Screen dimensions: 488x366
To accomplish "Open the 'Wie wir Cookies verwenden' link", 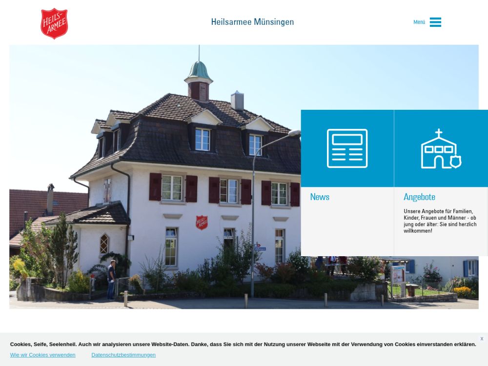I will [43, 355].
